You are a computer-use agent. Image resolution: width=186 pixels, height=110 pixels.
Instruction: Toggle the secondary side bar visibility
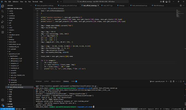(169, 2)
